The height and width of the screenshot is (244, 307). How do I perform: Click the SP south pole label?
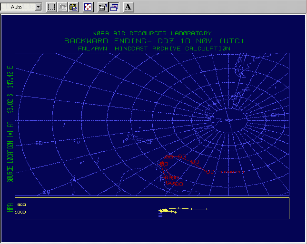click(x=228, y=121)
